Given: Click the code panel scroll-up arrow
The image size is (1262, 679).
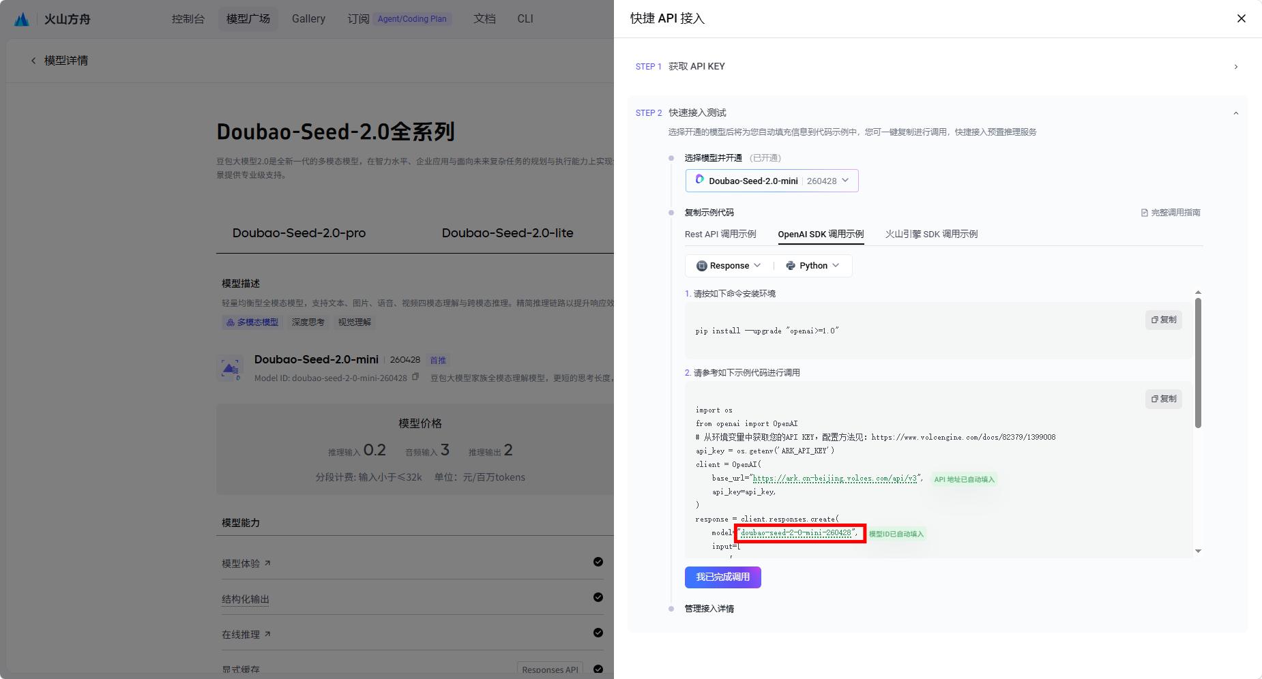Looking at the screenshot, I should (1198, 292).
